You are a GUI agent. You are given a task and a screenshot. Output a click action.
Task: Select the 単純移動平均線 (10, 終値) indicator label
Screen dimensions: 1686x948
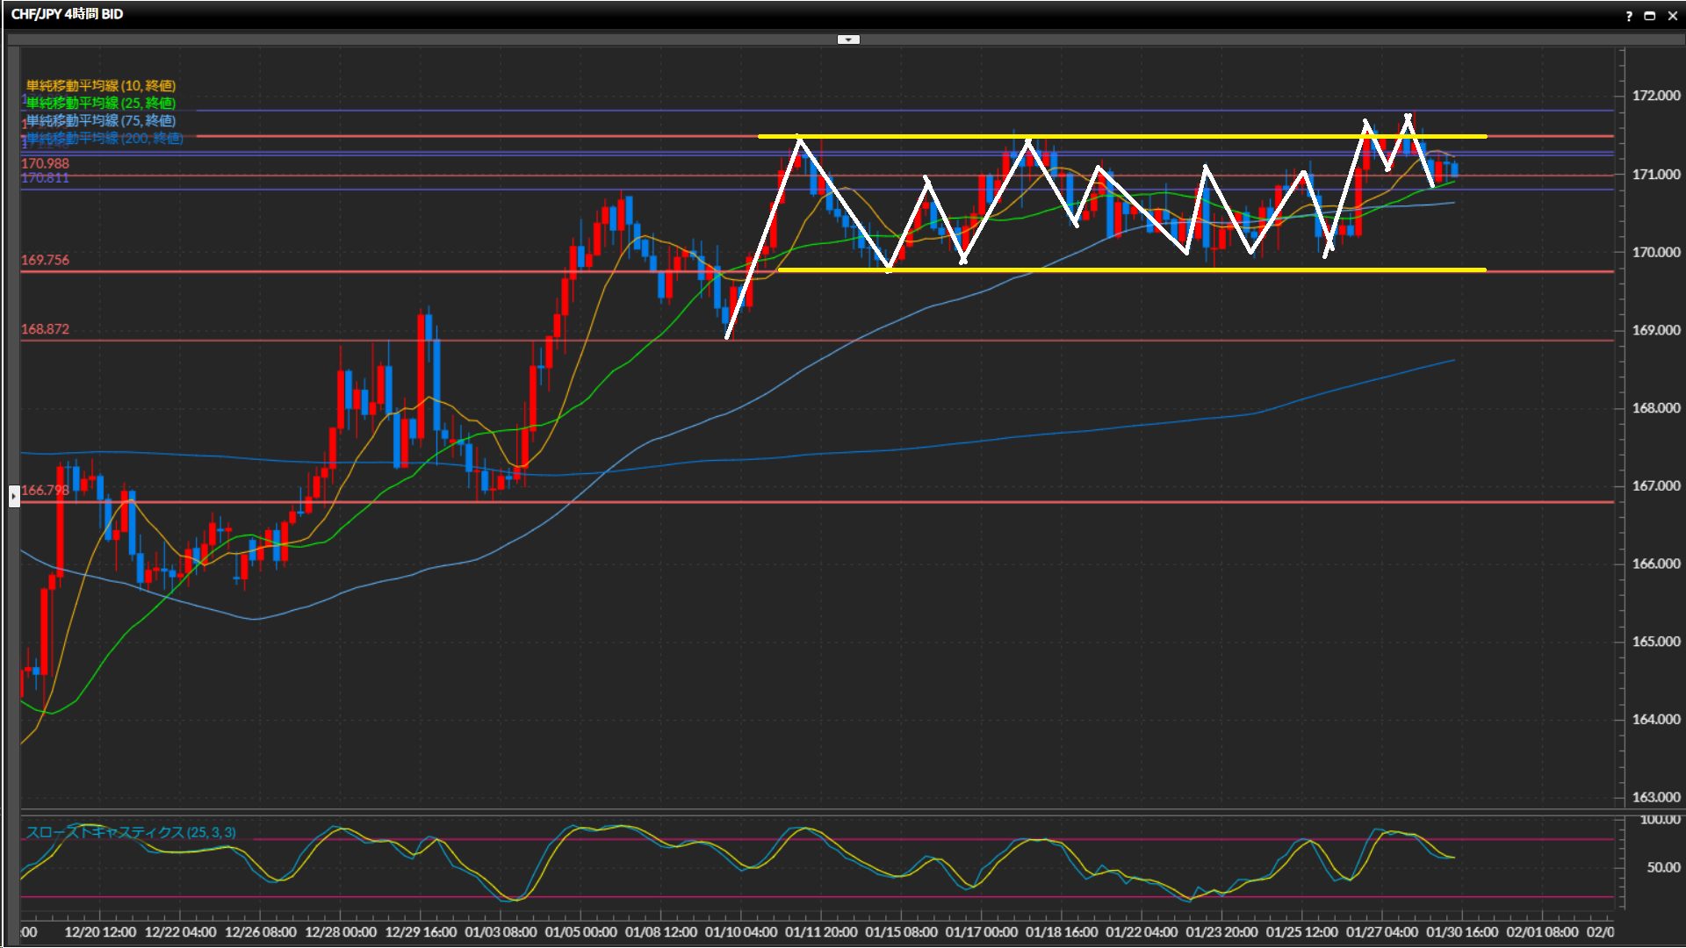click(x=101, y=85)
